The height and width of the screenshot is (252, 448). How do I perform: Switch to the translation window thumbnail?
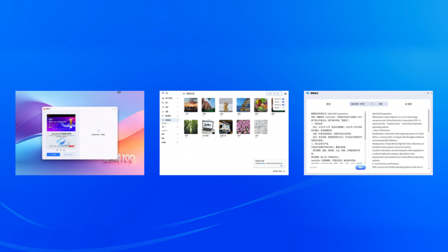tap(368, 133)
